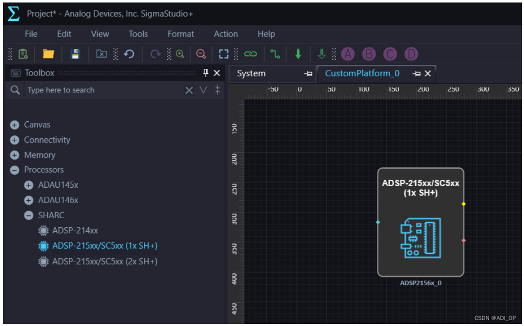Close the Toolbox panel
Viewport: 524px width, 326px height.
(x=217, y=73)
